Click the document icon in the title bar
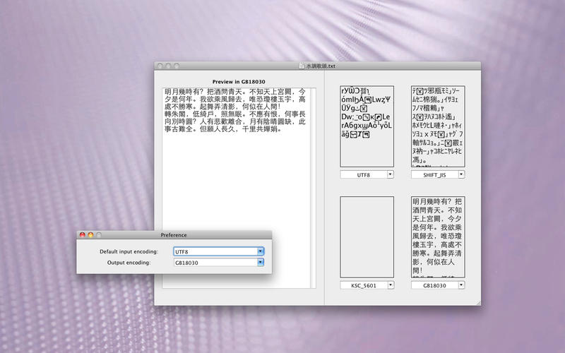565x353 pixels. (301, 66)
